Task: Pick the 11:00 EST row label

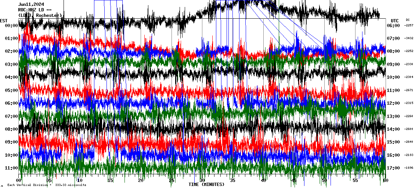Action: [x=11, y=168]
